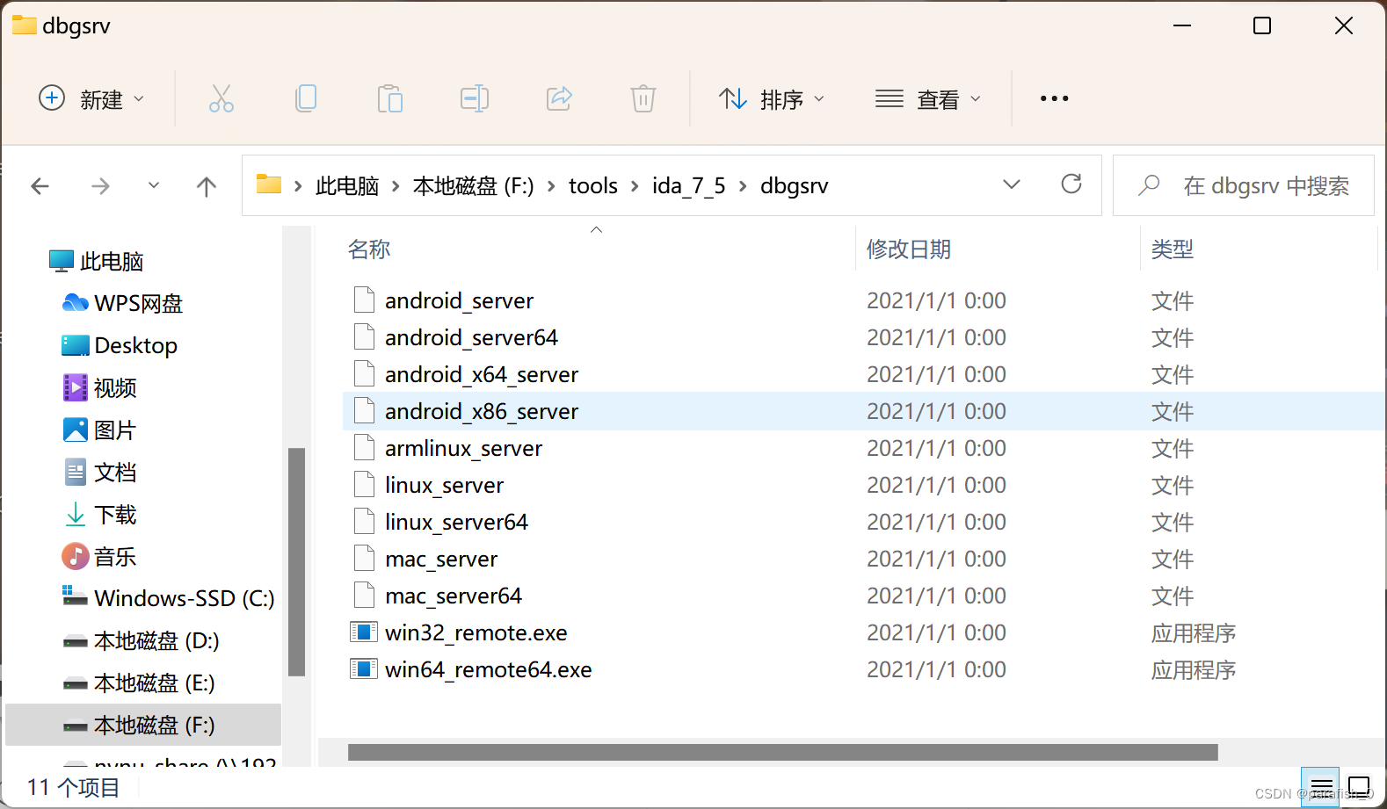Select 本地磁盘 (D:) in navigation pane
Image resolution: width=1387 pixels, height=809 pixels.
coord(141,640)
